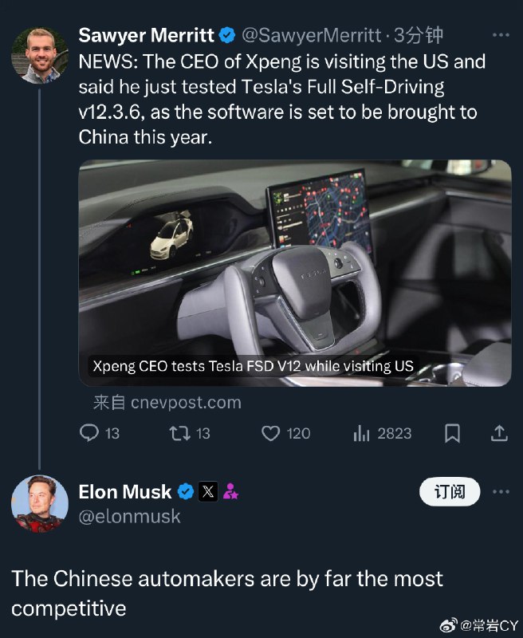Click the purple subscriber badge icon
The height and width of the screenshot is (638, 523).
tap(230, 491)
